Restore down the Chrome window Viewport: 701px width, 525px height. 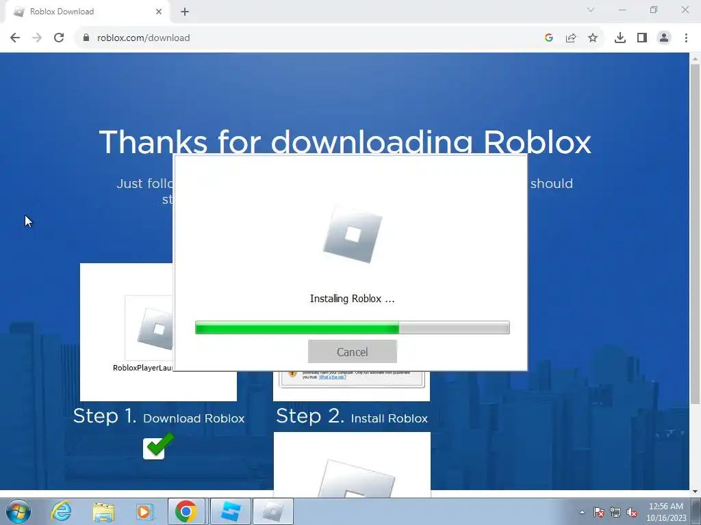pos(654,10)
